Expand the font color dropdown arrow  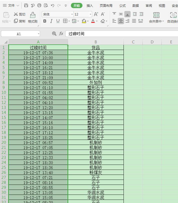tap(97, 21)
